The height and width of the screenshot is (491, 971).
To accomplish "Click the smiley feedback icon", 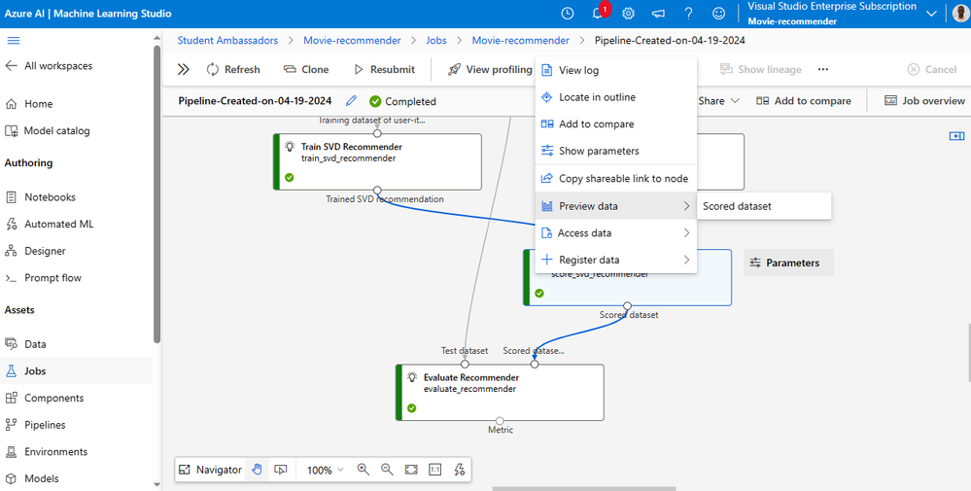I will click(718, 13).
